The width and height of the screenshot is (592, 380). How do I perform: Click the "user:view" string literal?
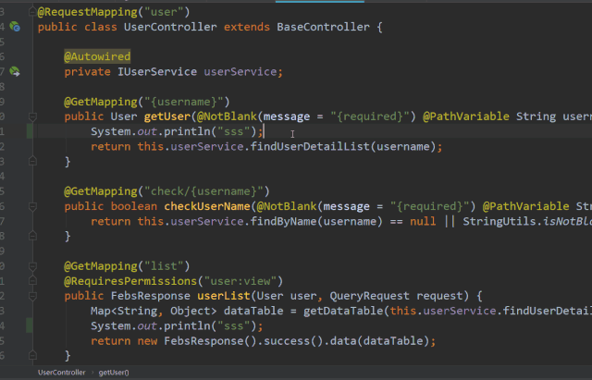click(240, 281)
